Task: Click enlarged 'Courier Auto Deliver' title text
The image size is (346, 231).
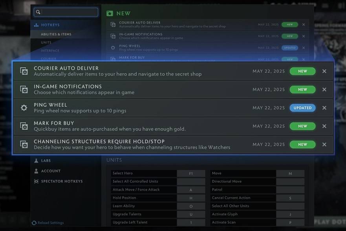Action: pyautogui.click(x=66, y=68)
